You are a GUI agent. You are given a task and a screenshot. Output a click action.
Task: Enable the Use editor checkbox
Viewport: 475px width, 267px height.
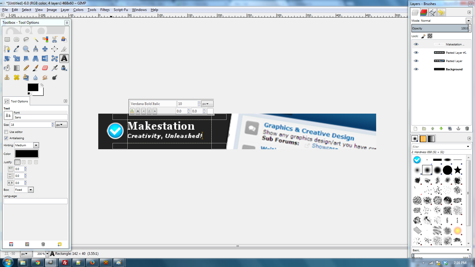[6, 132]
